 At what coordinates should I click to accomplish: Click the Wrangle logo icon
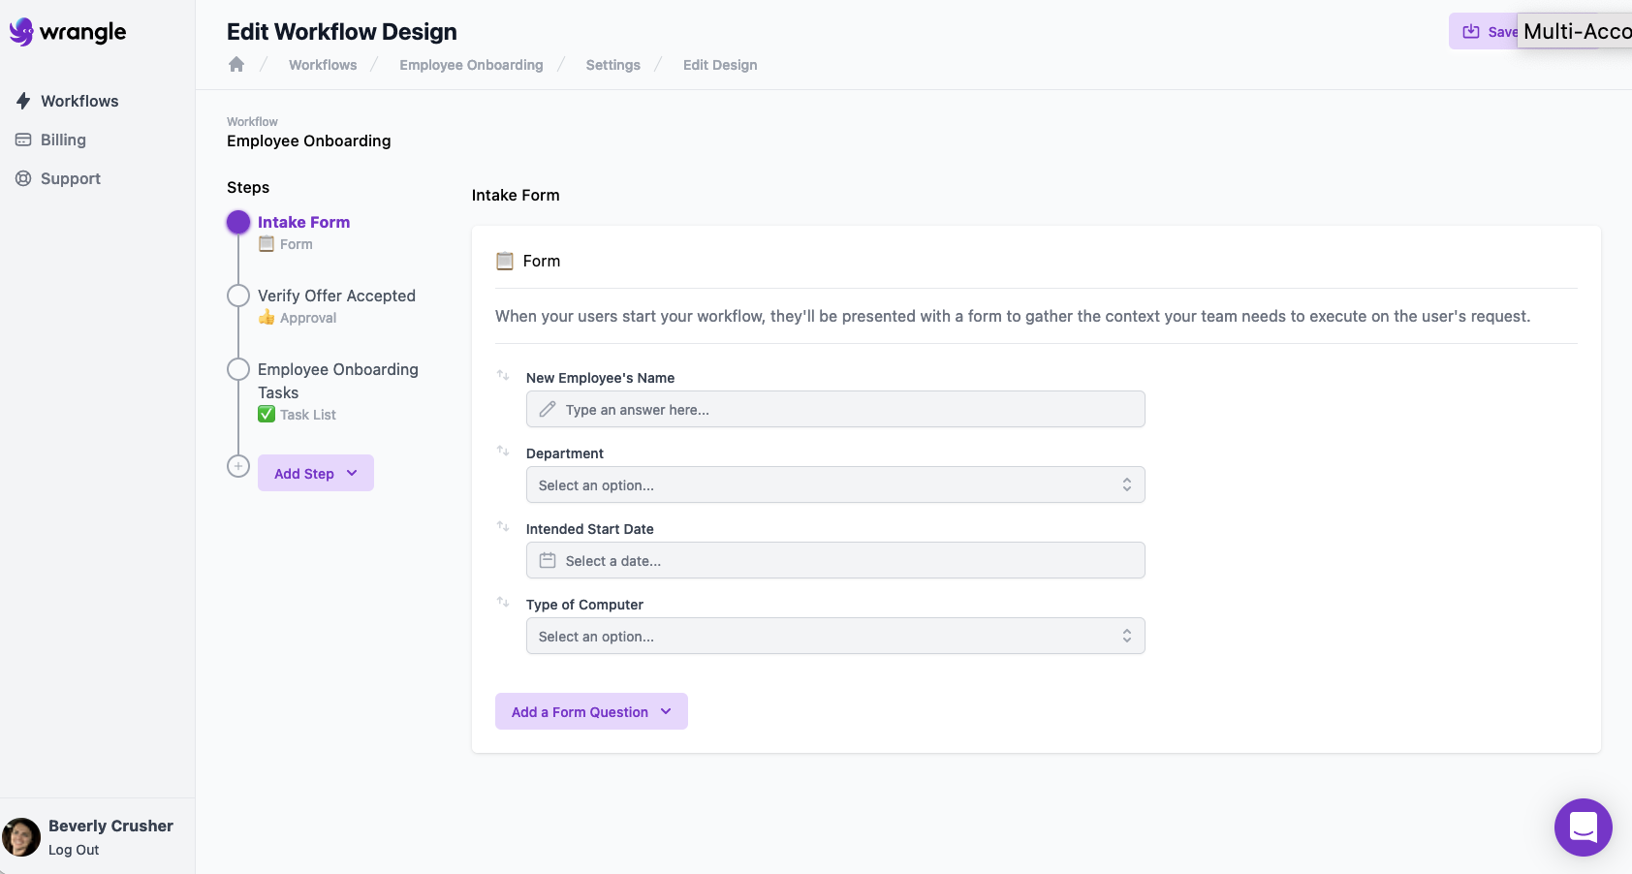[21, 31]
